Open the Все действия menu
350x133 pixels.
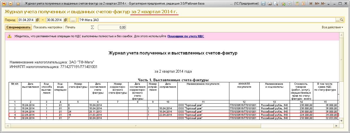[332, 27]
